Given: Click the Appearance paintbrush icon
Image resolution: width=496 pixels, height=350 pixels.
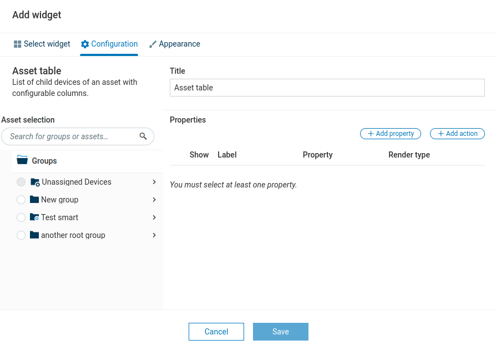Looking at the screenshot, I should click(x=153, y=44).
